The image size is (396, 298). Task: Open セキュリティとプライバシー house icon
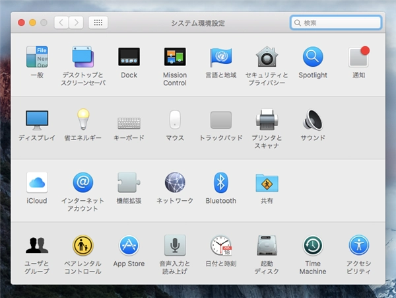click(267, 57)
